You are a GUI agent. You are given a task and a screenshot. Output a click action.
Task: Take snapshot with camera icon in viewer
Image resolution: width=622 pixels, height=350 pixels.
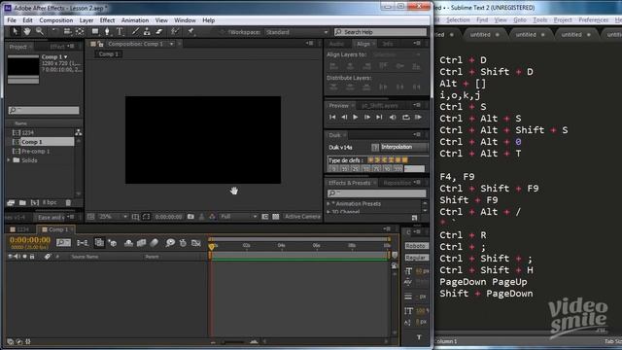[190, 217]
